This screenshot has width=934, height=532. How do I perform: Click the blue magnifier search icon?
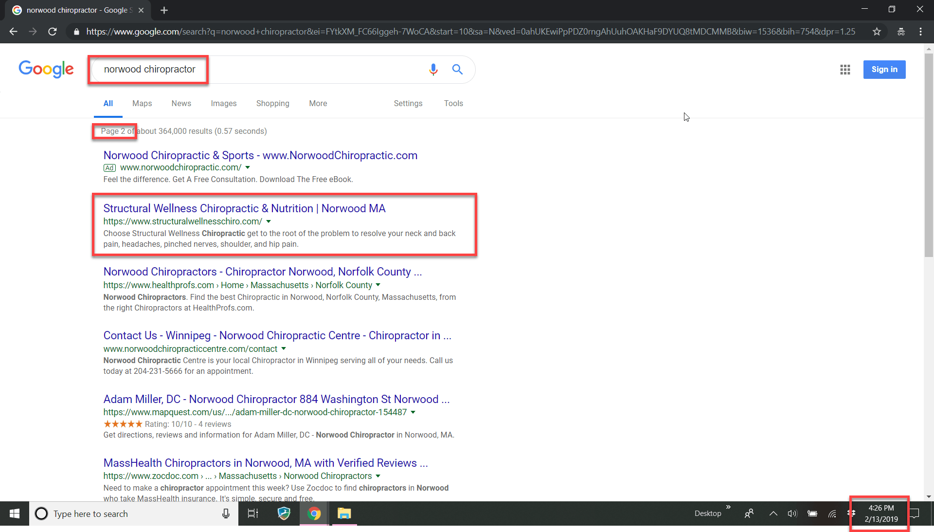click(x=457, y=70)
